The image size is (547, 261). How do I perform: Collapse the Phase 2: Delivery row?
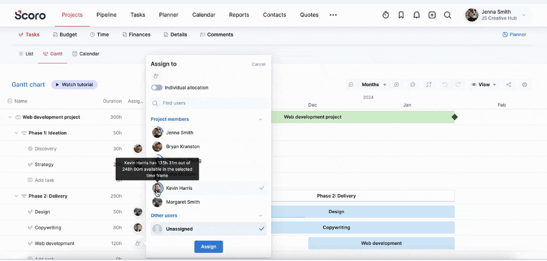(16, 196)
